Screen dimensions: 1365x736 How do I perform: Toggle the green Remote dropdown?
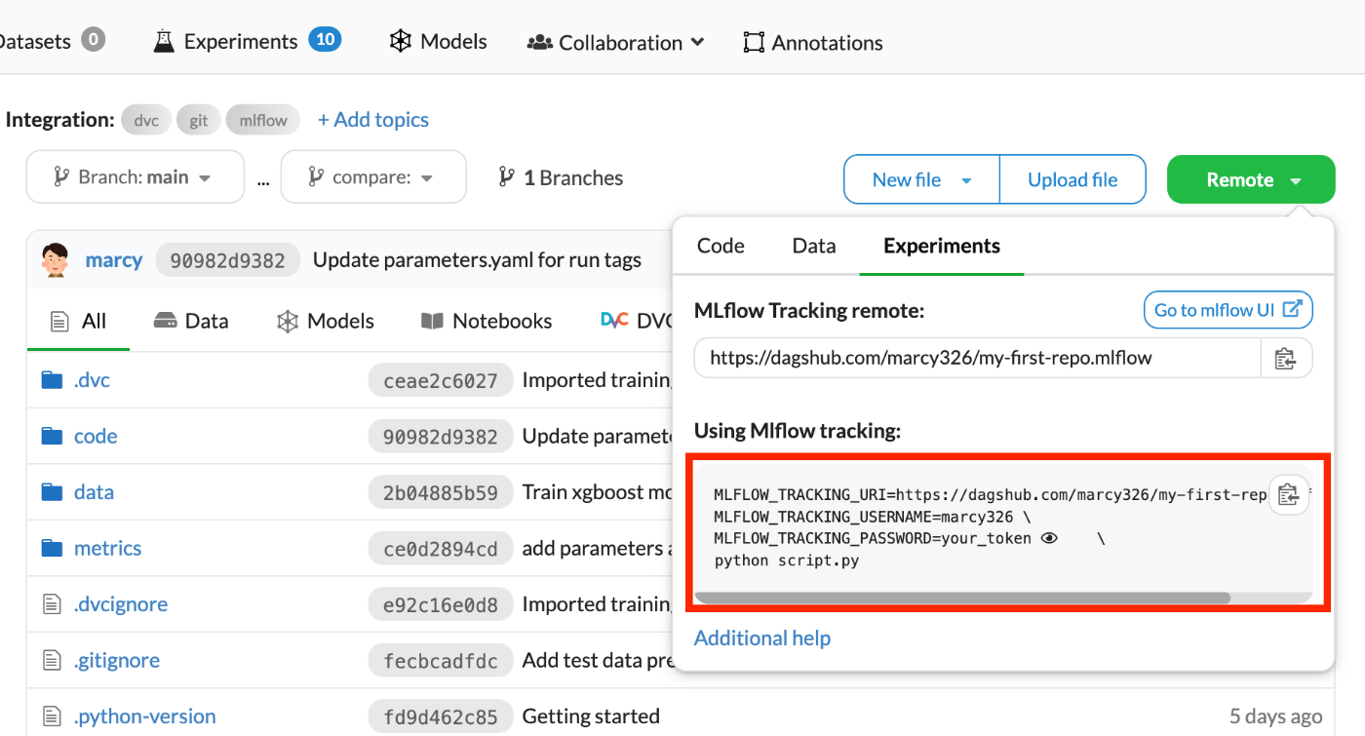coord(1251,179)
